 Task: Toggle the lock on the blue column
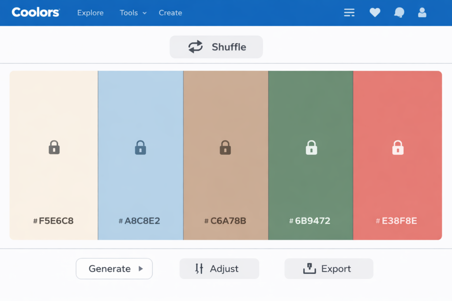[140, 148]
